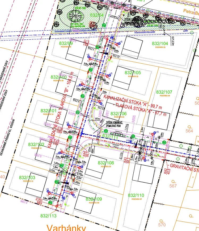Screen dimensions: 199x231
Task: Click parcel number 832/108
Action: tap(106, 163)
